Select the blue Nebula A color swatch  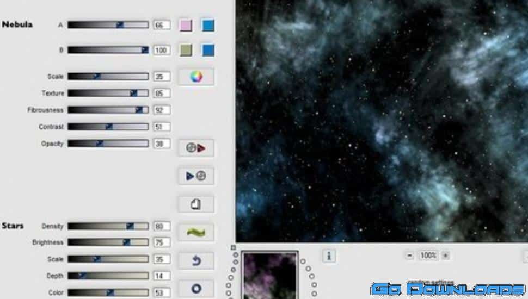point(208,25)
